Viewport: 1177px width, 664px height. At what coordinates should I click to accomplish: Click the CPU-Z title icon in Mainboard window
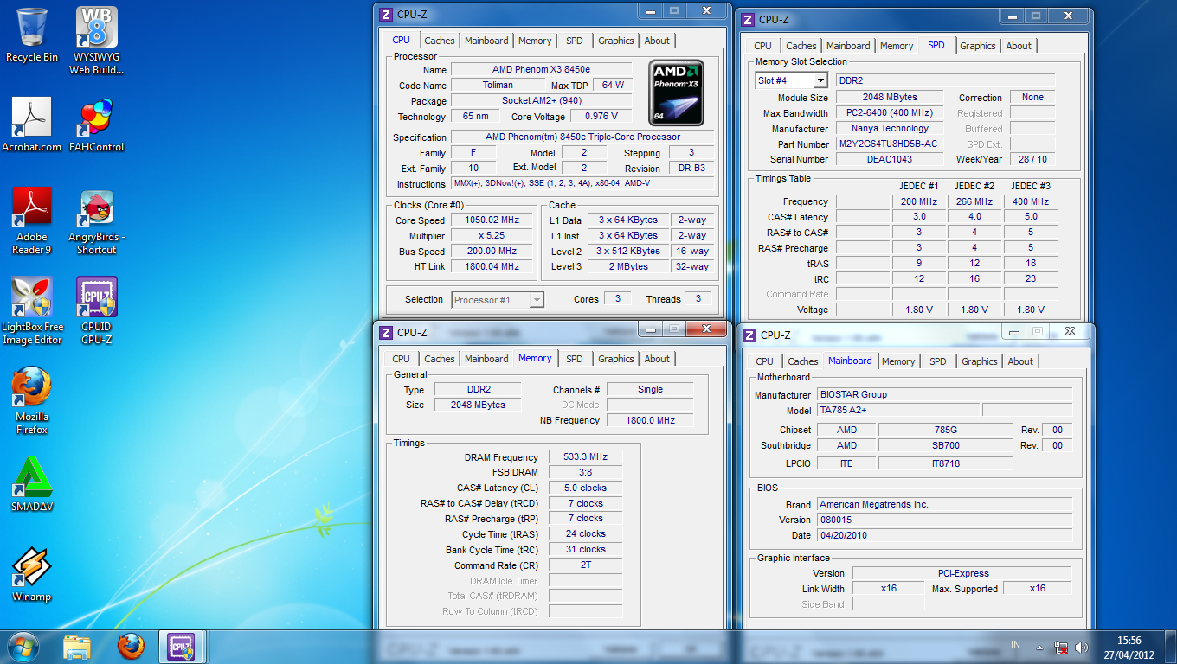(x=749, y=335)
